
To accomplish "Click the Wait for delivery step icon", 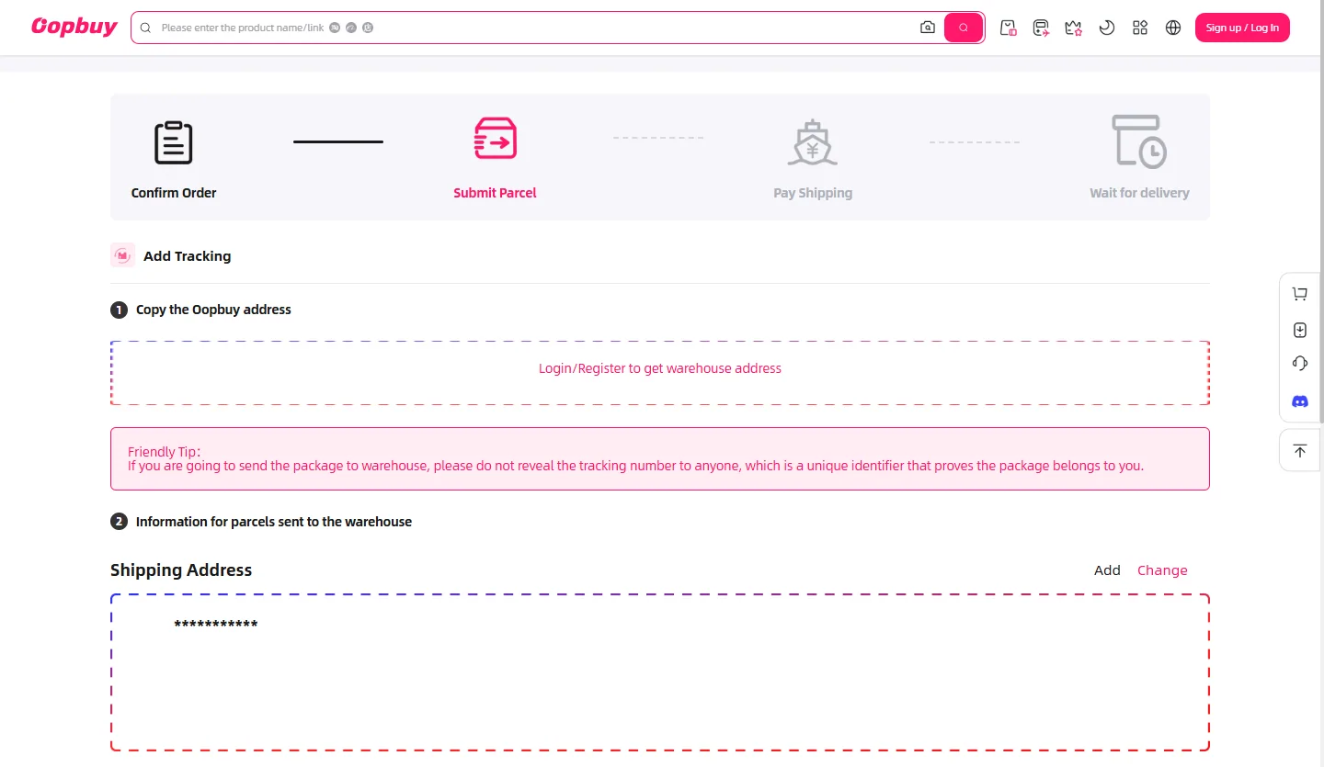I will (1139, 141).
